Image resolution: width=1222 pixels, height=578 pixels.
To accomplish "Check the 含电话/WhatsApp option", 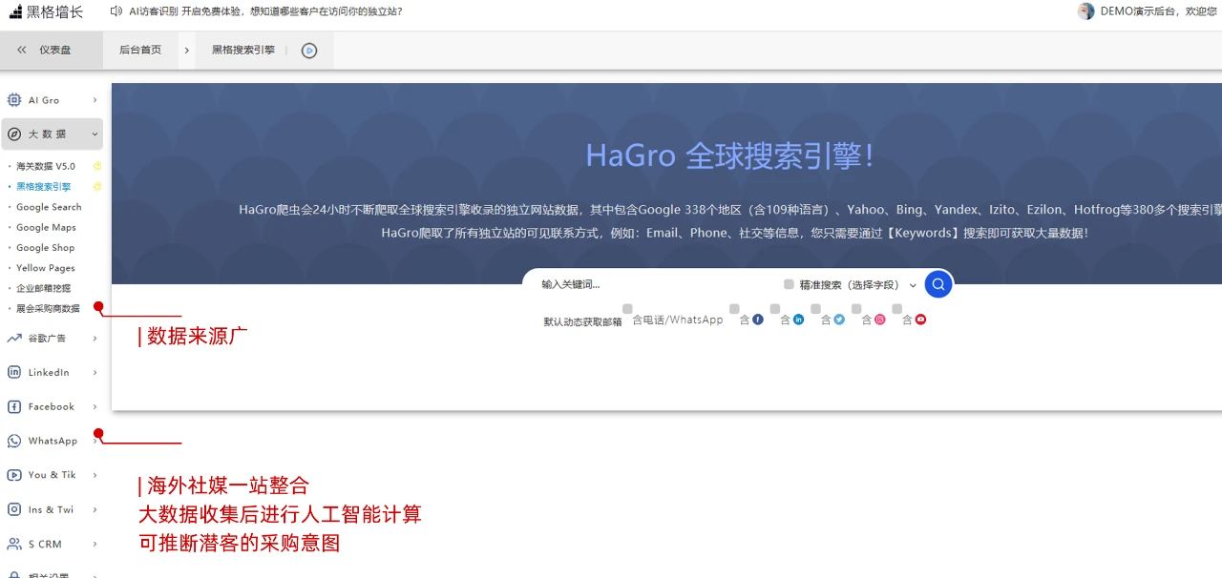I will tap(627, 309).
